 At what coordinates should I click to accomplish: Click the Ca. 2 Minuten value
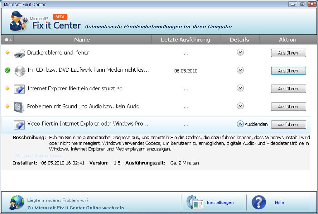[185, 163]
